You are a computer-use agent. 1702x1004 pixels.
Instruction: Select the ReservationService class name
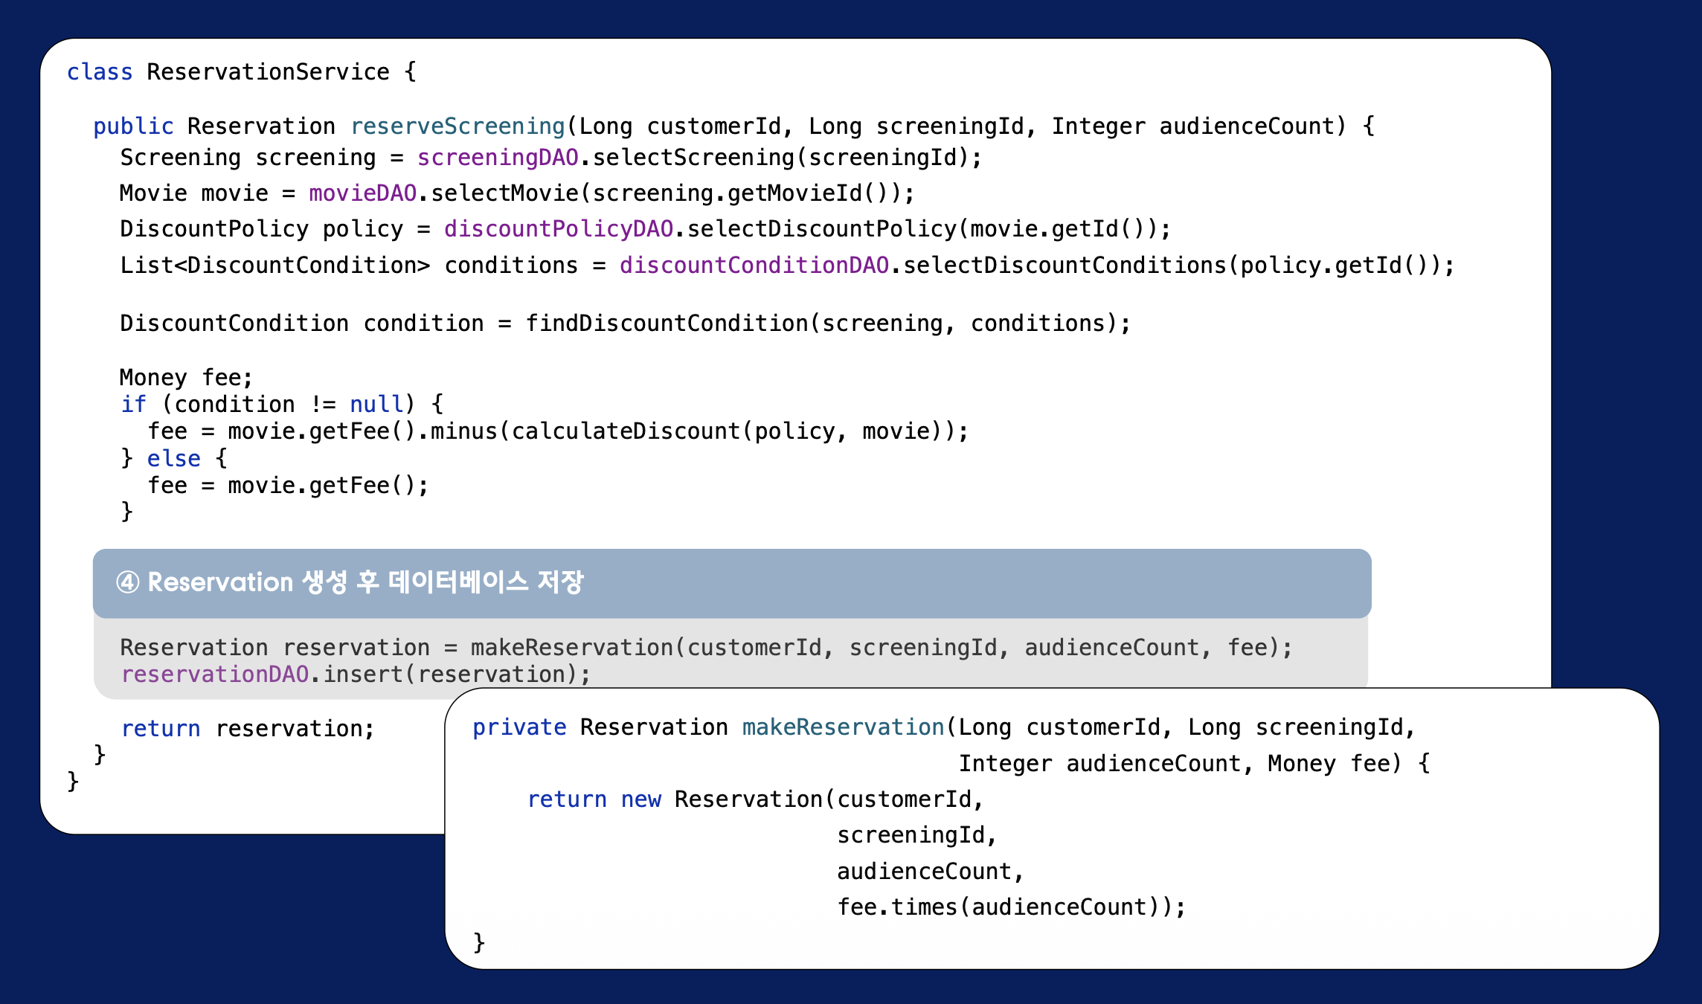pos(268,72)
